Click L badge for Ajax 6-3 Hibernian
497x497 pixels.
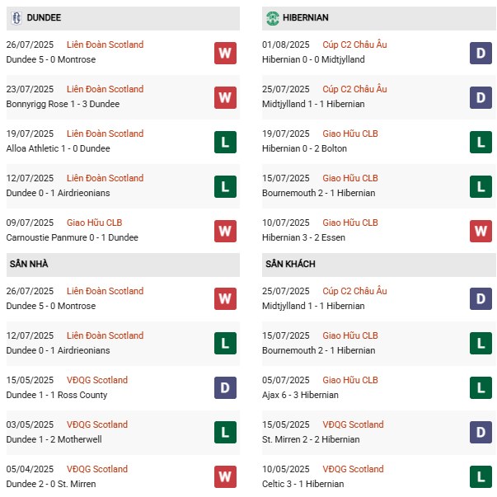[481, 388]
